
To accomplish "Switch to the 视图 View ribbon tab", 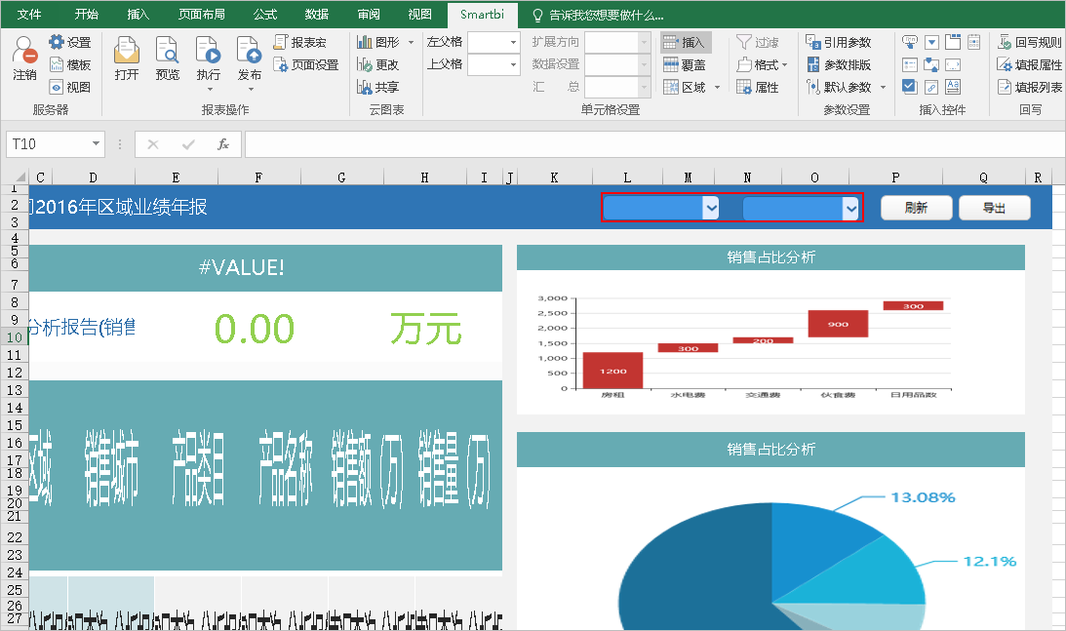I will click(420, 15).
